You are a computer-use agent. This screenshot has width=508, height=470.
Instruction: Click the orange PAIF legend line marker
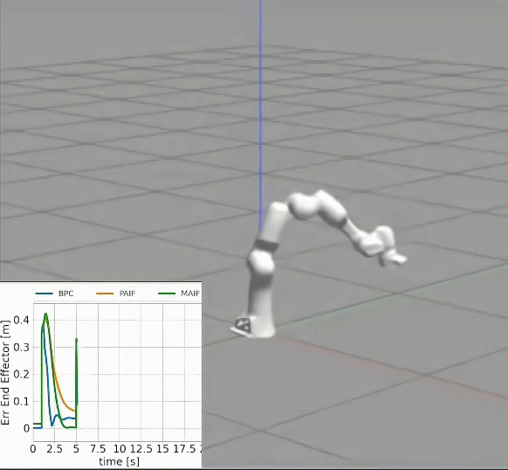tap(105, 294)
